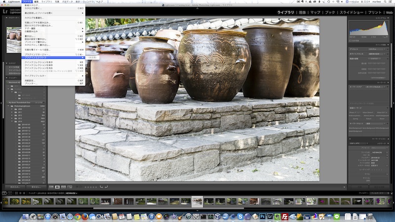The image size is (395, 222).
Task: Toggle the filter lock switch in filmstrip
Action: 391,193
